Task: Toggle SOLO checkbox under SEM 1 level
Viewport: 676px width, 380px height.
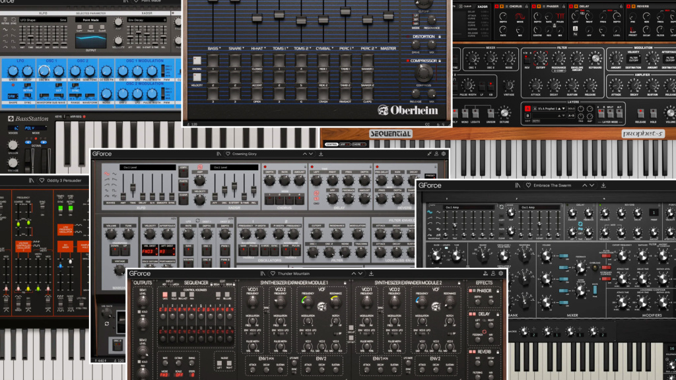Action: point(139,311)
